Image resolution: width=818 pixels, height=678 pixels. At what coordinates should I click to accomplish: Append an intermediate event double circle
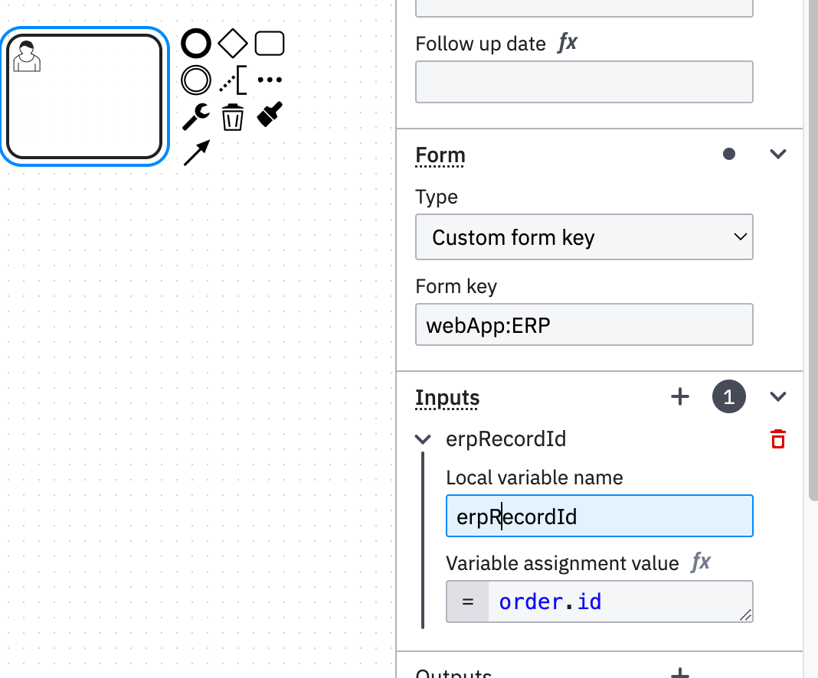pos(195,80)
